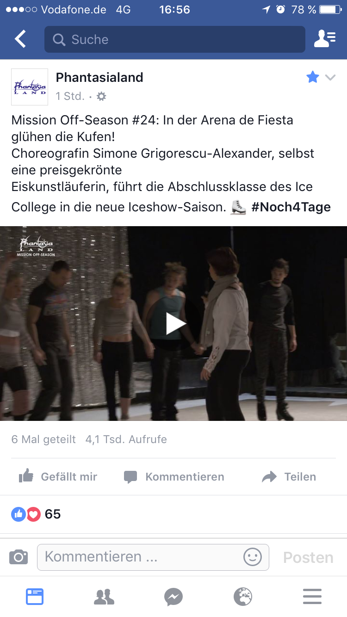Share post via Teilen
347x617 pixels.
pyautogui.click(x=289, y=477)
